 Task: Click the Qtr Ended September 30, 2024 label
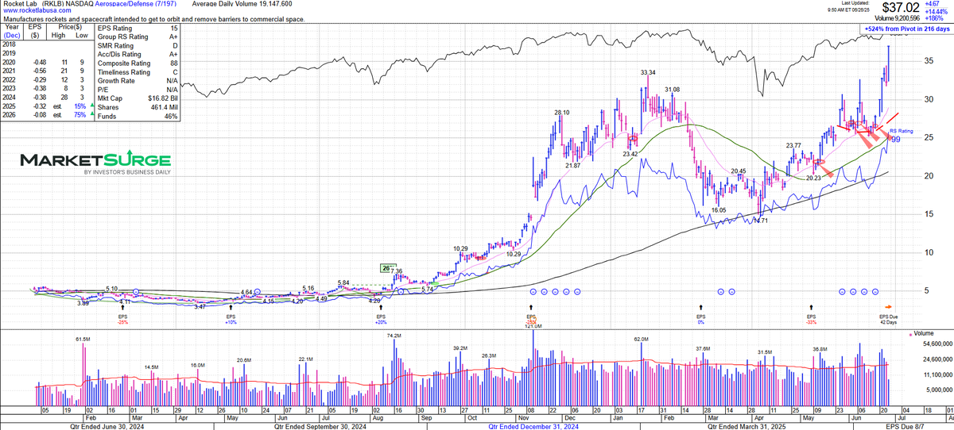pos(319,426)
